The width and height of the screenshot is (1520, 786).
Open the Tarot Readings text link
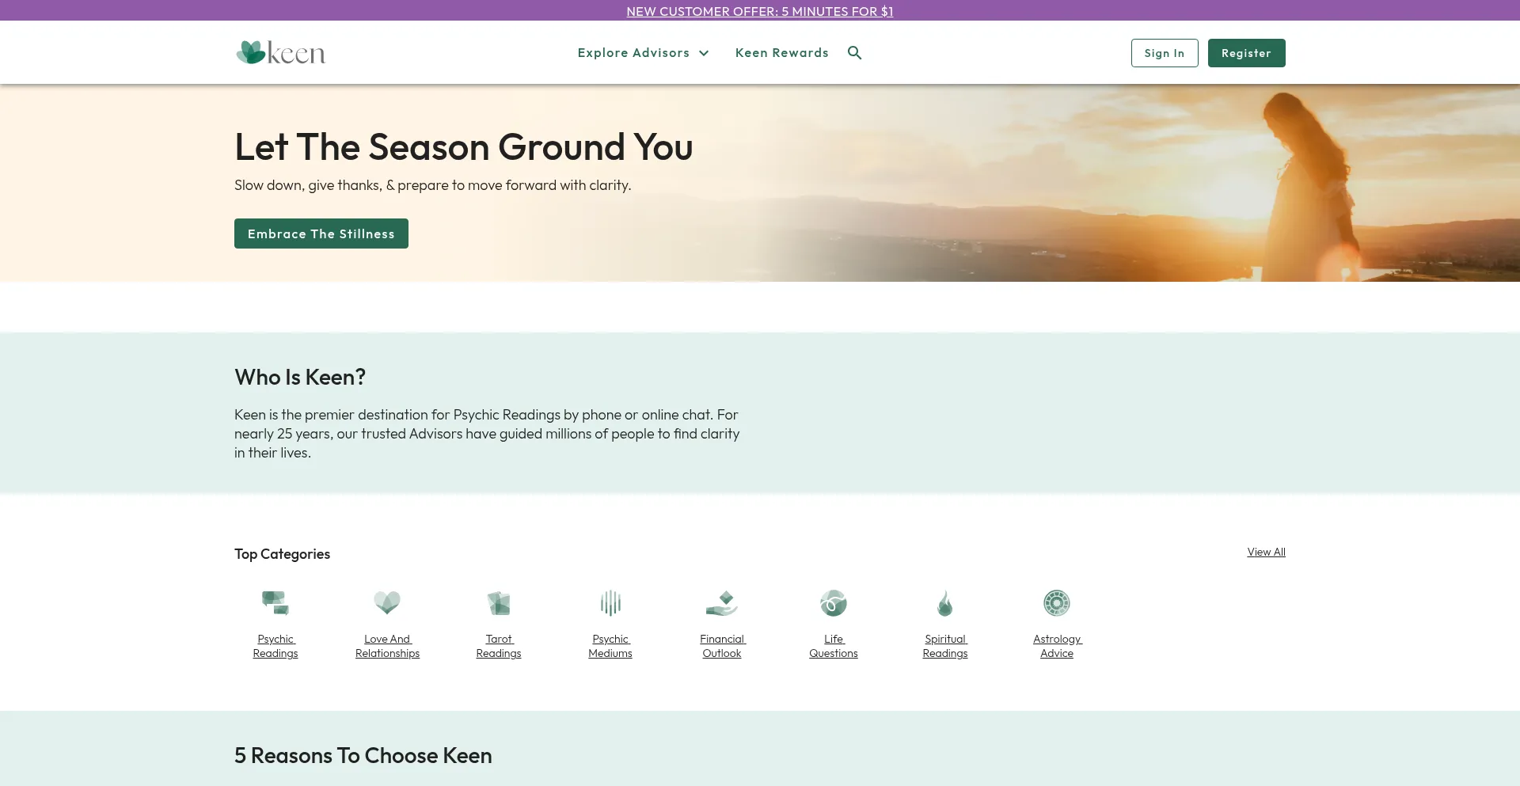(x=499, y=646)
